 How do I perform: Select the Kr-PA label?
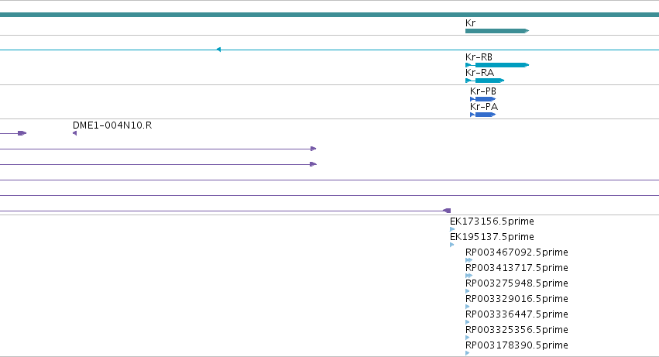pyautogui.click(x=484, y=106)
